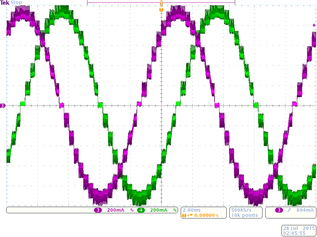Click the Tek logo
Image resolution: width=317 pixels, height=237 pixels.
click(5, 2)
